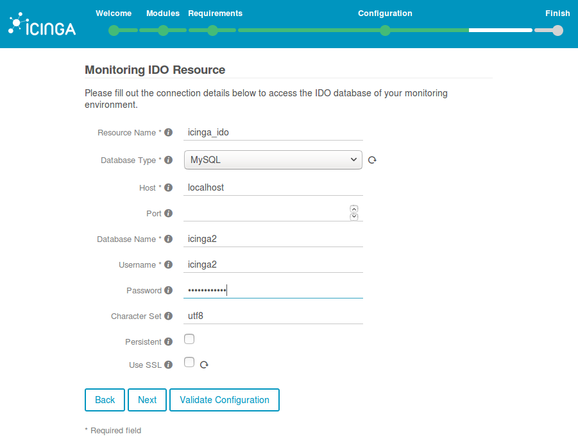Go to the Modules wizard step

[x=163, y=13]
